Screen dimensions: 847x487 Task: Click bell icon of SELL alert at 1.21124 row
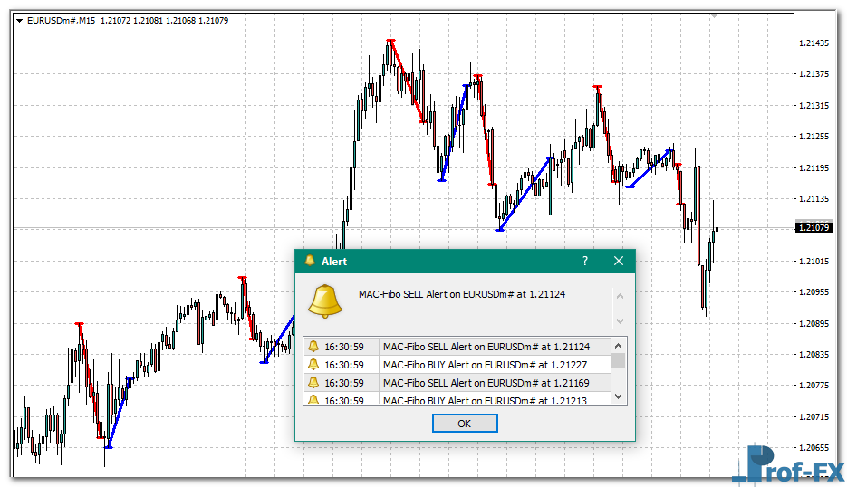(x=313, y=347)
